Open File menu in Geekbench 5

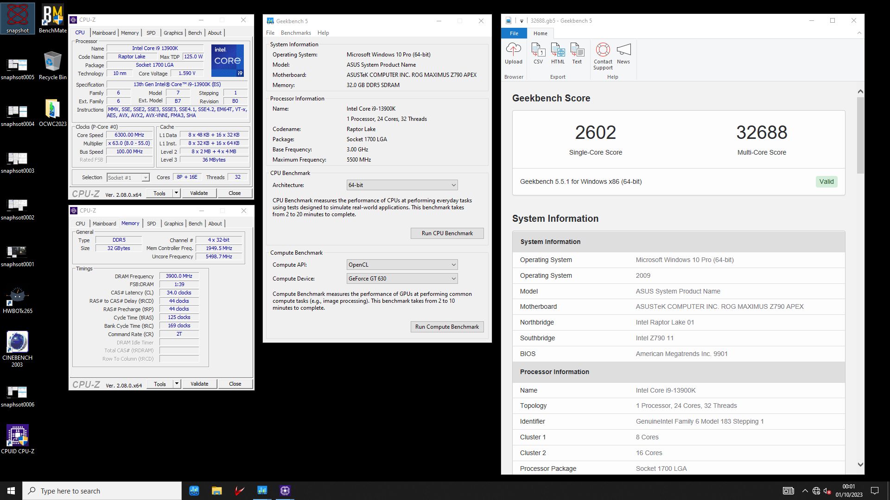(270, 33)
